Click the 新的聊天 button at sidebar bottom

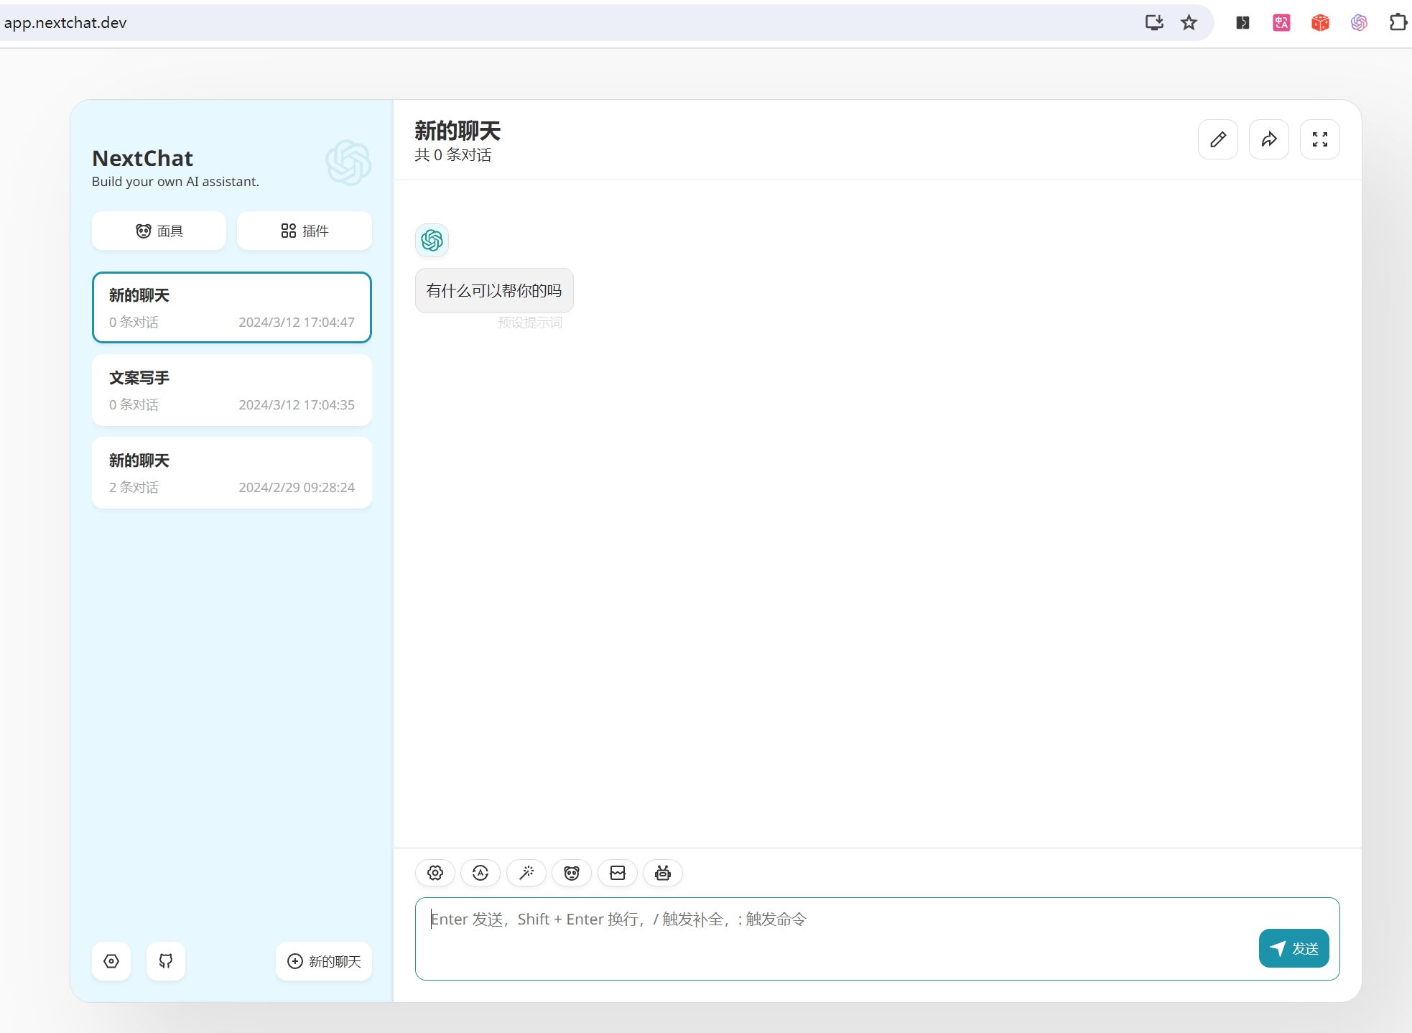[324, 961]
